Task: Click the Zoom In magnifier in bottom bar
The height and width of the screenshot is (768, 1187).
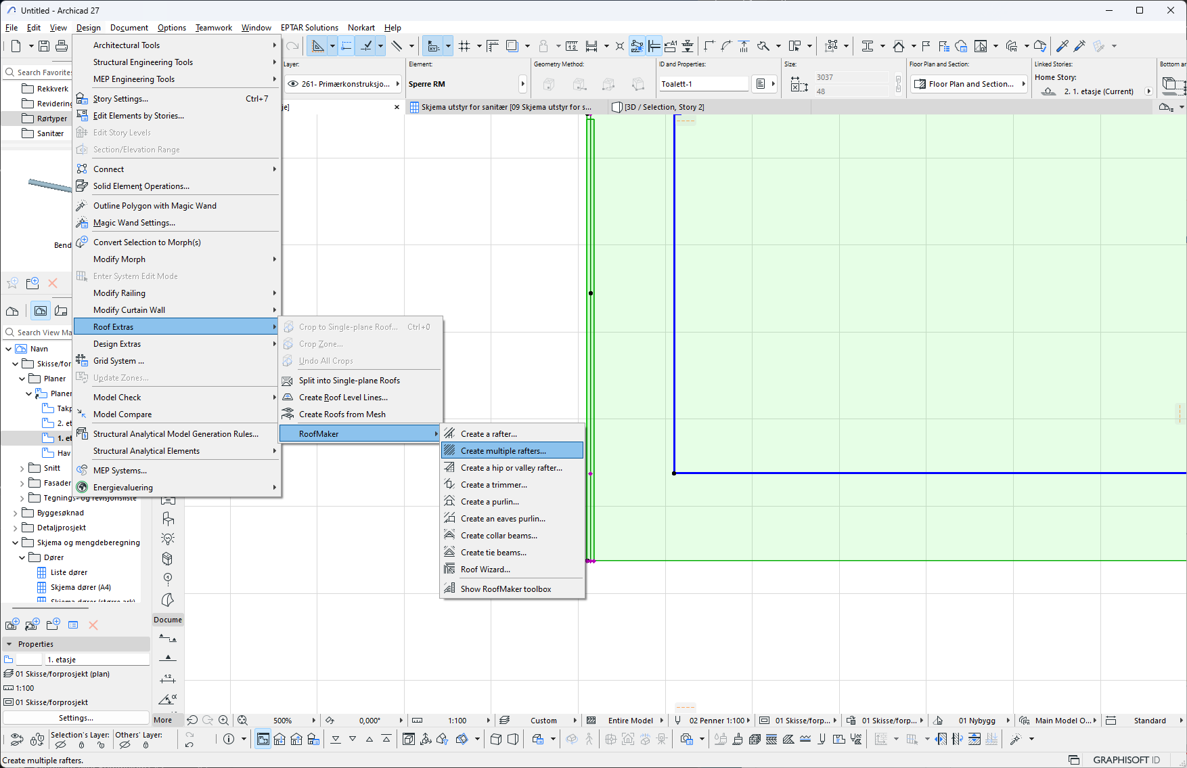Action: (x=223, y=721)
